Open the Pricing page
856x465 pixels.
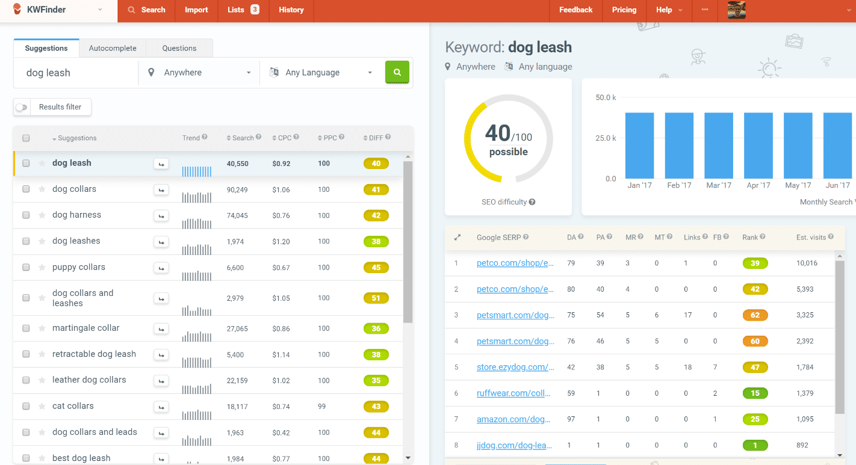624,10
